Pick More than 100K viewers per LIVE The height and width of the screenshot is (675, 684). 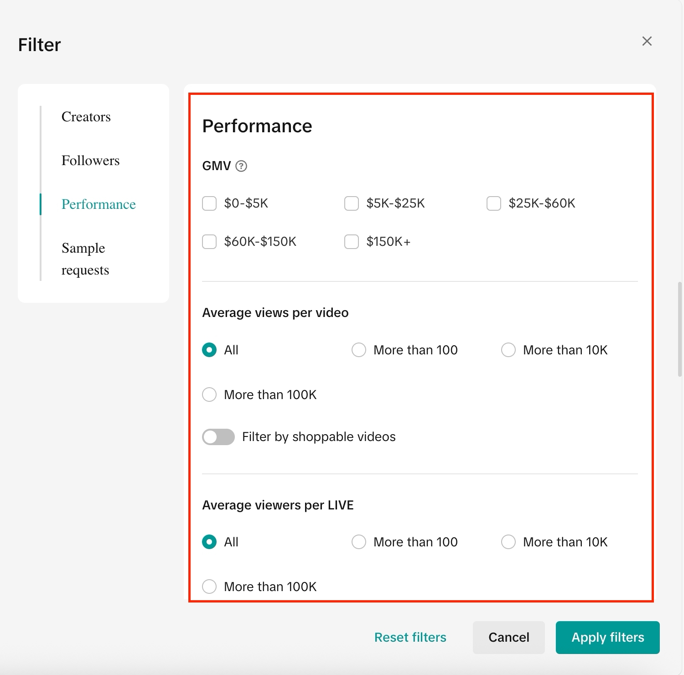(x=209, y=587)
